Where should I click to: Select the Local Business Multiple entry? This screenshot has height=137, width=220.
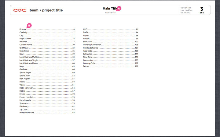tap(47, 57)
